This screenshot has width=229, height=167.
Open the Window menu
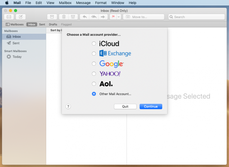pos(117,3)
